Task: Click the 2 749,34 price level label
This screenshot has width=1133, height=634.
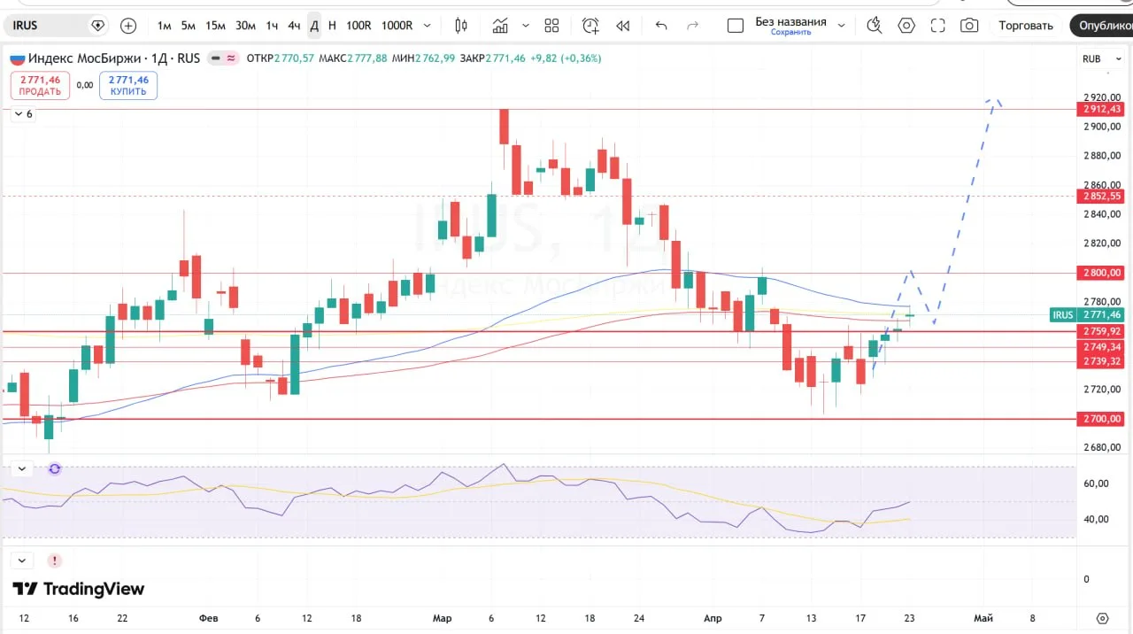Action: [x=1101, y=347]
